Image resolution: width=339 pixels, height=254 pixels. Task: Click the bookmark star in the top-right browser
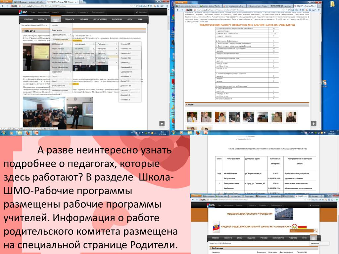(283, 10)
